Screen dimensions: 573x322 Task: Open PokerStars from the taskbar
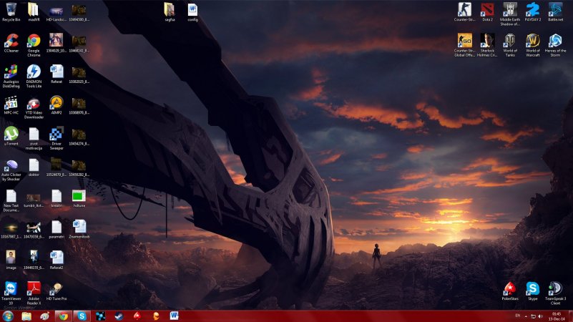137,316
